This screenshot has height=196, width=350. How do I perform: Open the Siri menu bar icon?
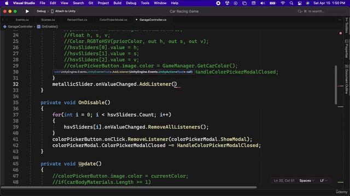[308, 3]
